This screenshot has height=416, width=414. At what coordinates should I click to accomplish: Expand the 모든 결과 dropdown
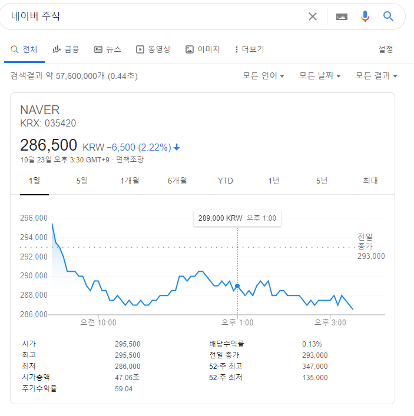click(x=376, y=76)
